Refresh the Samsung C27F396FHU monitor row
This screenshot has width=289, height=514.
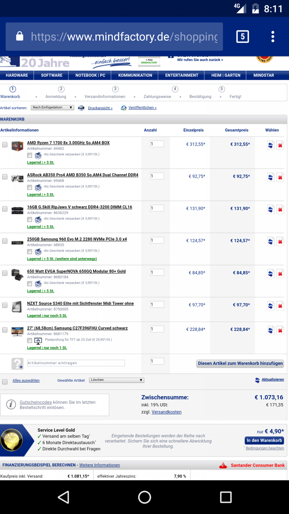pos(271,330)
